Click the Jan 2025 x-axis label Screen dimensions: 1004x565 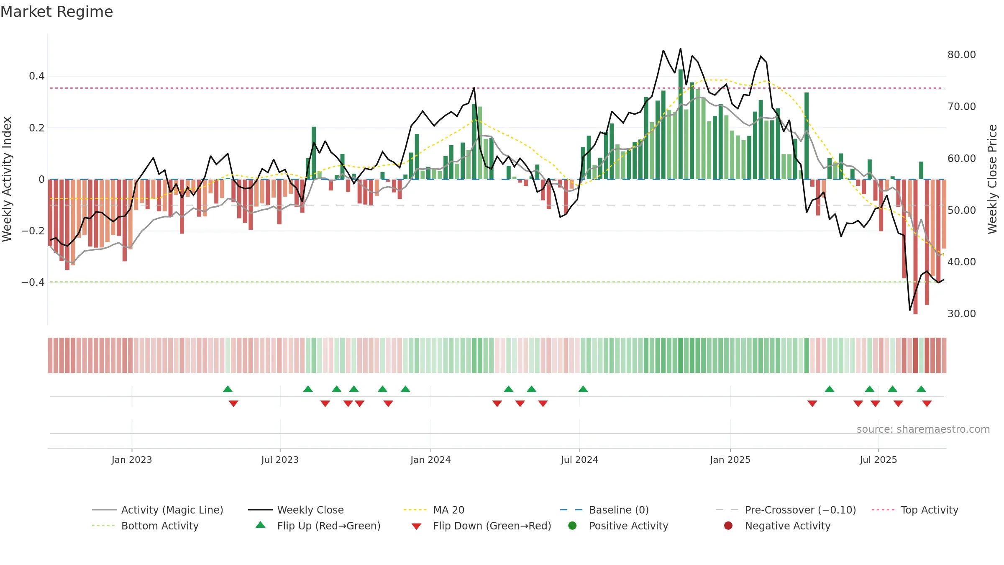(730, 460)
